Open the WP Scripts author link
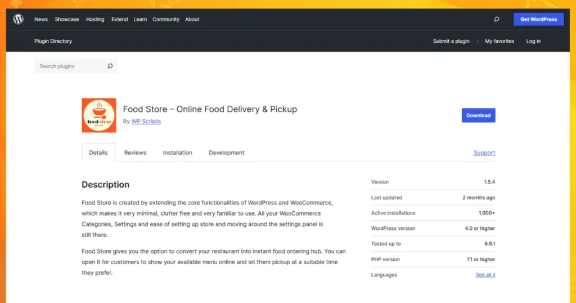 146,121
